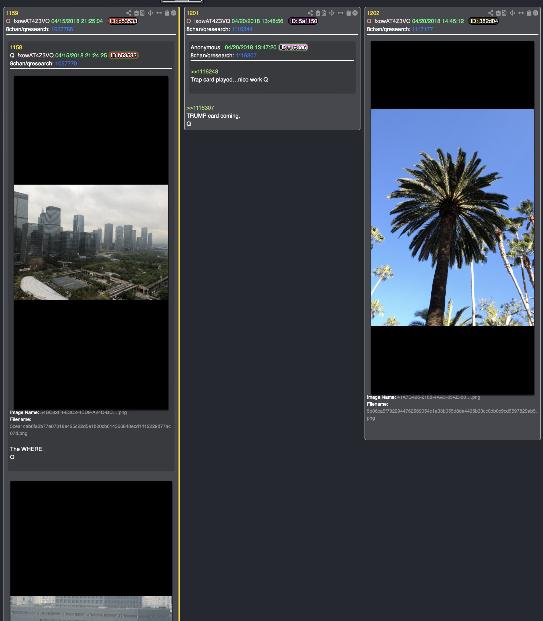The image size is (543, 621).
Task: Click the red ID: b53533 badge on post 1159
Action: [x=123, y=21]
